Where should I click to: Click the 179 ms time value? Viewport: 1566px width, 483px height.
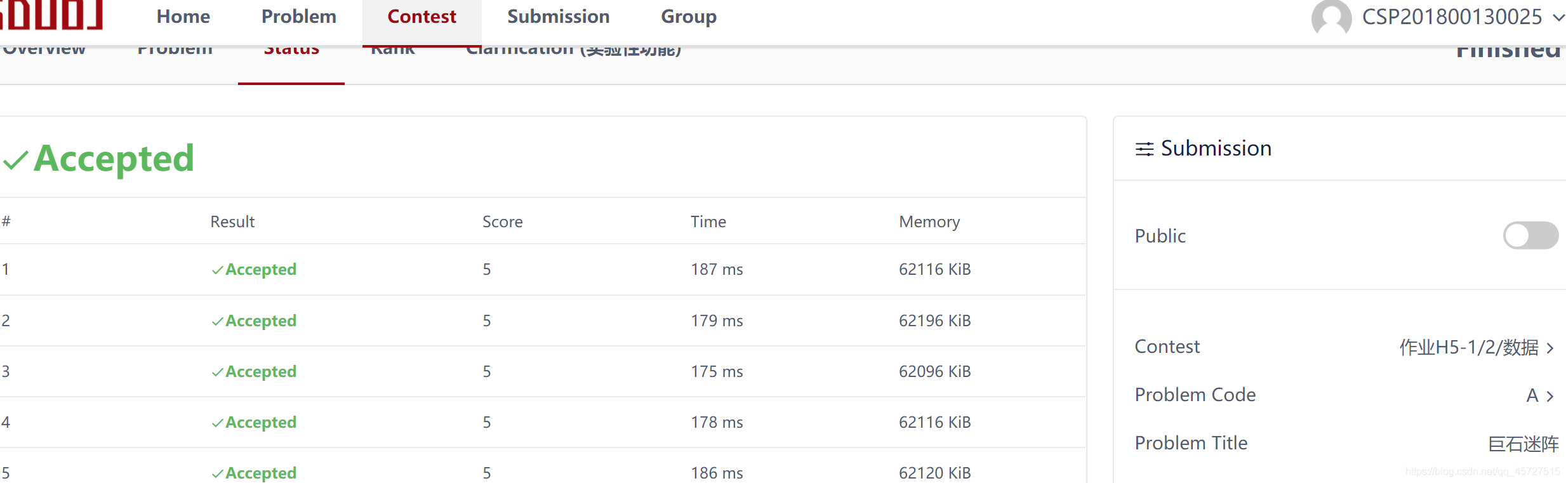point(717,321)
